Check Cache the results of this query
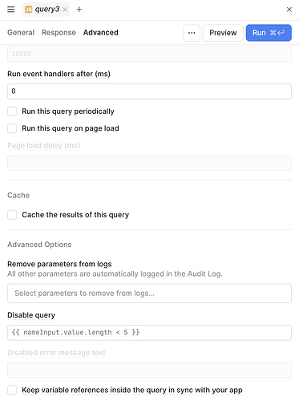 coord(12,215)
